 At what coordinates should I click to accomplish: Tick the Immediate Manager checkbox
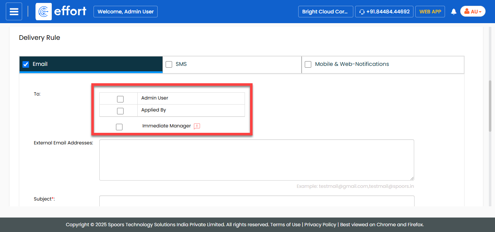tap(119, 127)
